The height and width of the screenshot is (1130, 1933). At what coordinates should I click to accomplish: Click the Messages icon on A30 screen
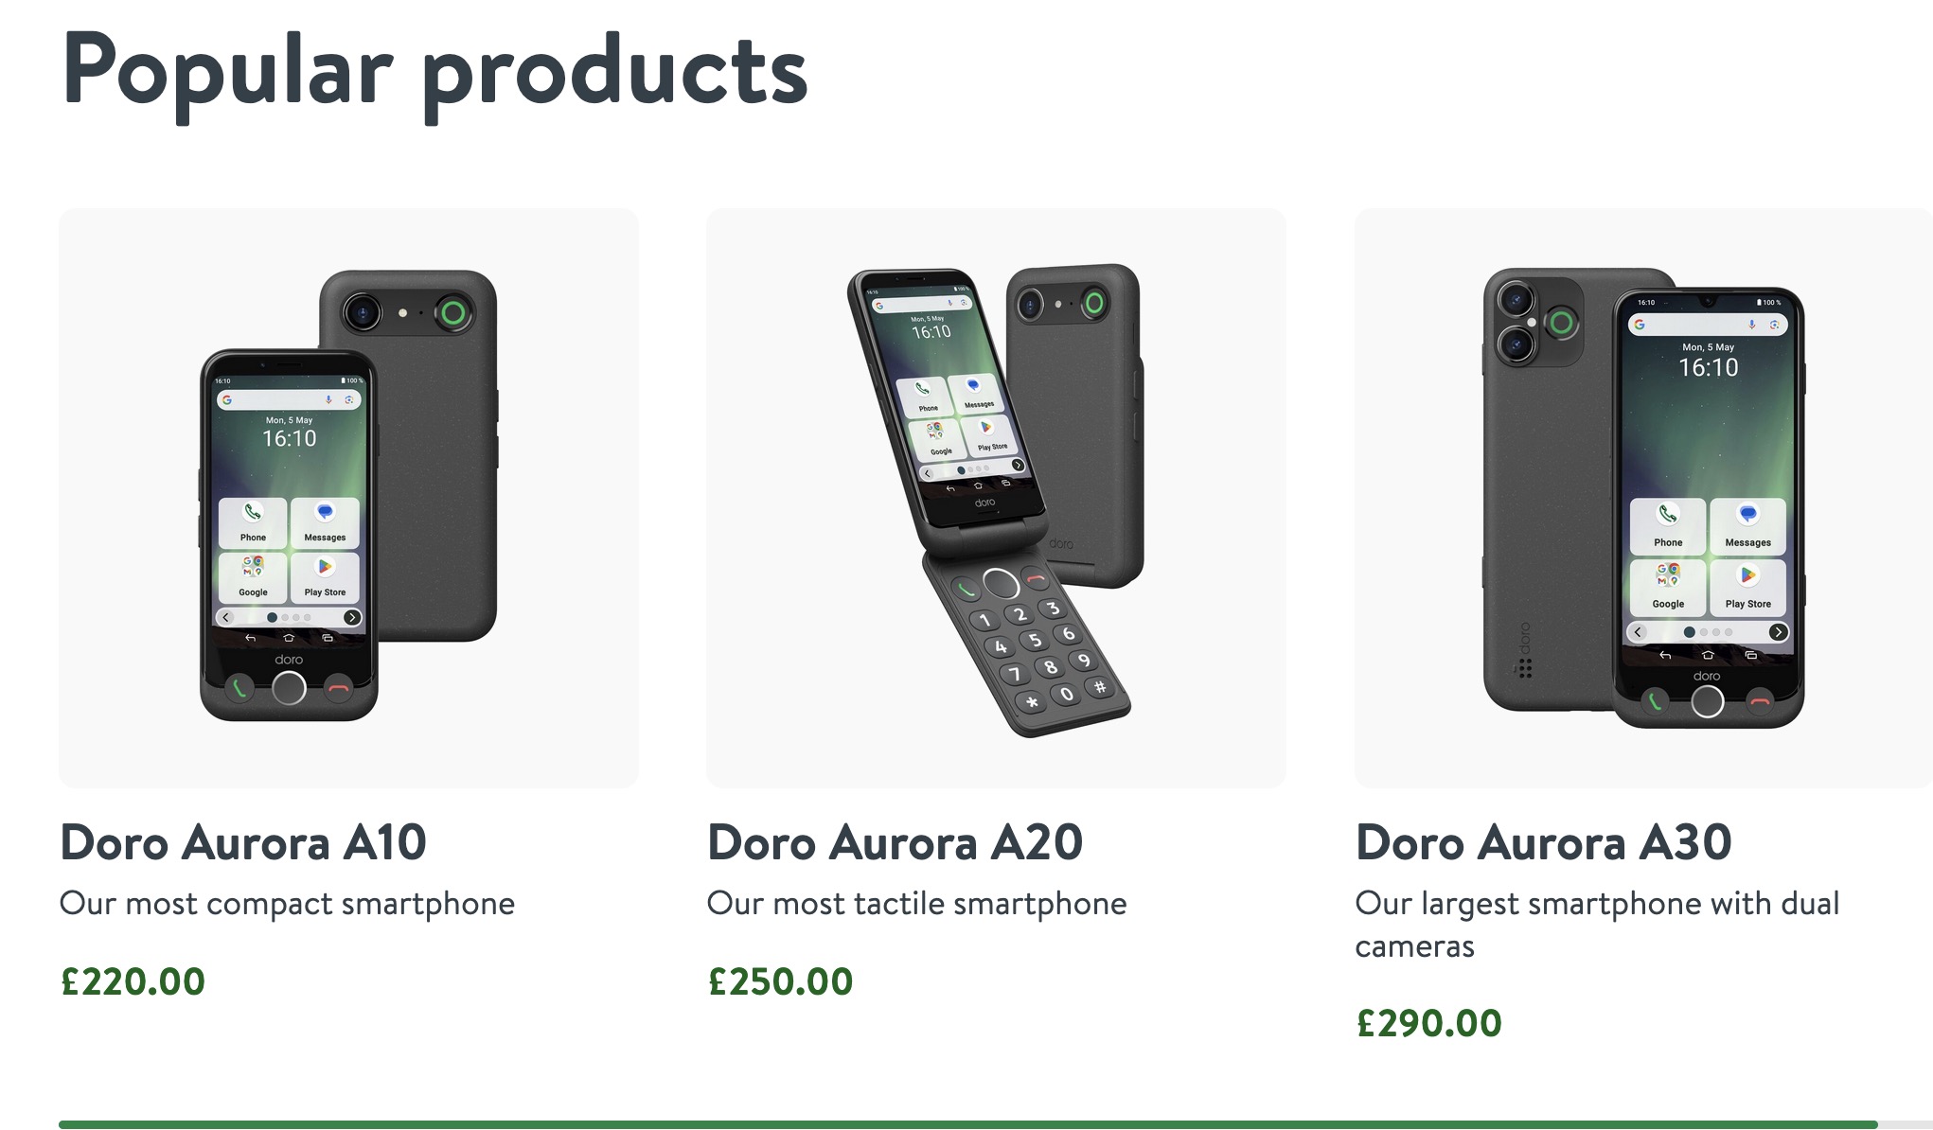1747,525
